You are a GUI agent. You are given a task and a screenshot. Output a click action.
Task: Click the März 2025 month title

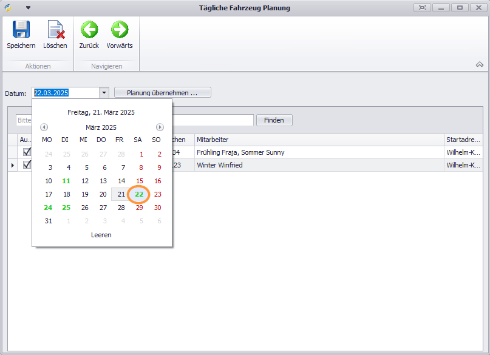pos(101,127)
